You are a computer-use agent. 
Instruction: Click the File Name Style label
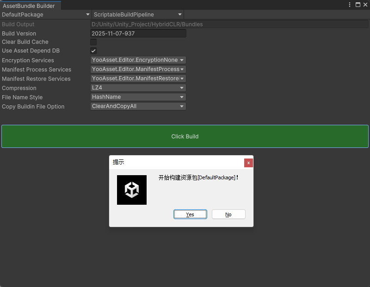(x=22, y=97)
